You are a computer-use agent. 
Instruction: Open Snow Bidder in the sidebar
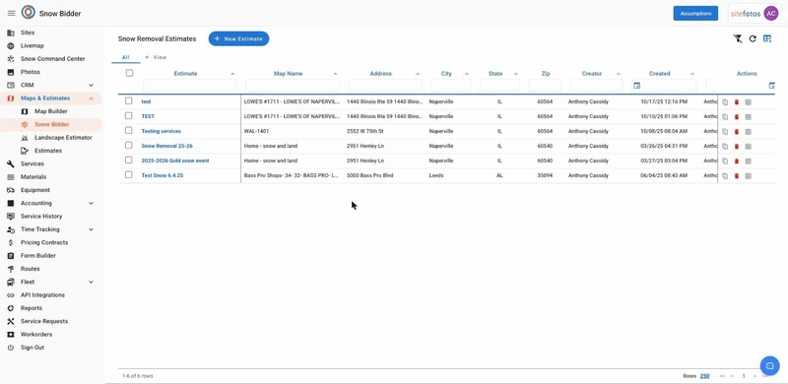[x=52, y=124]
